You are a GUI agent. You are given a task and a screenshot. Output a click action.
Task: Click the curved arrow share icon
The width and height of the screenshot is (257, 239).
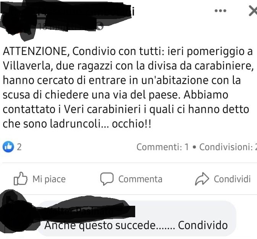coord(202,179)
